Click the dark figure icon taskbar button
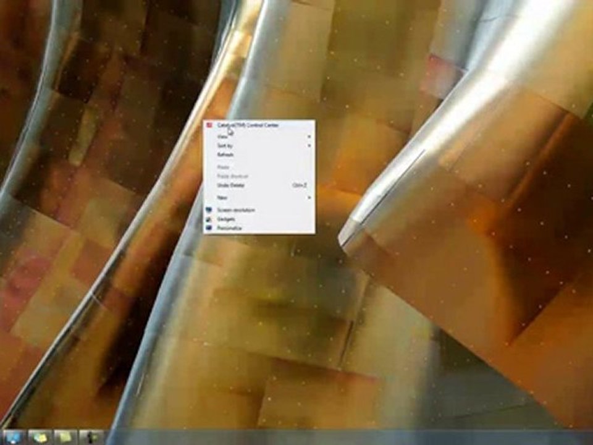Screen dimensions: 593x445 pyautogui.click(x=91, y=438)
